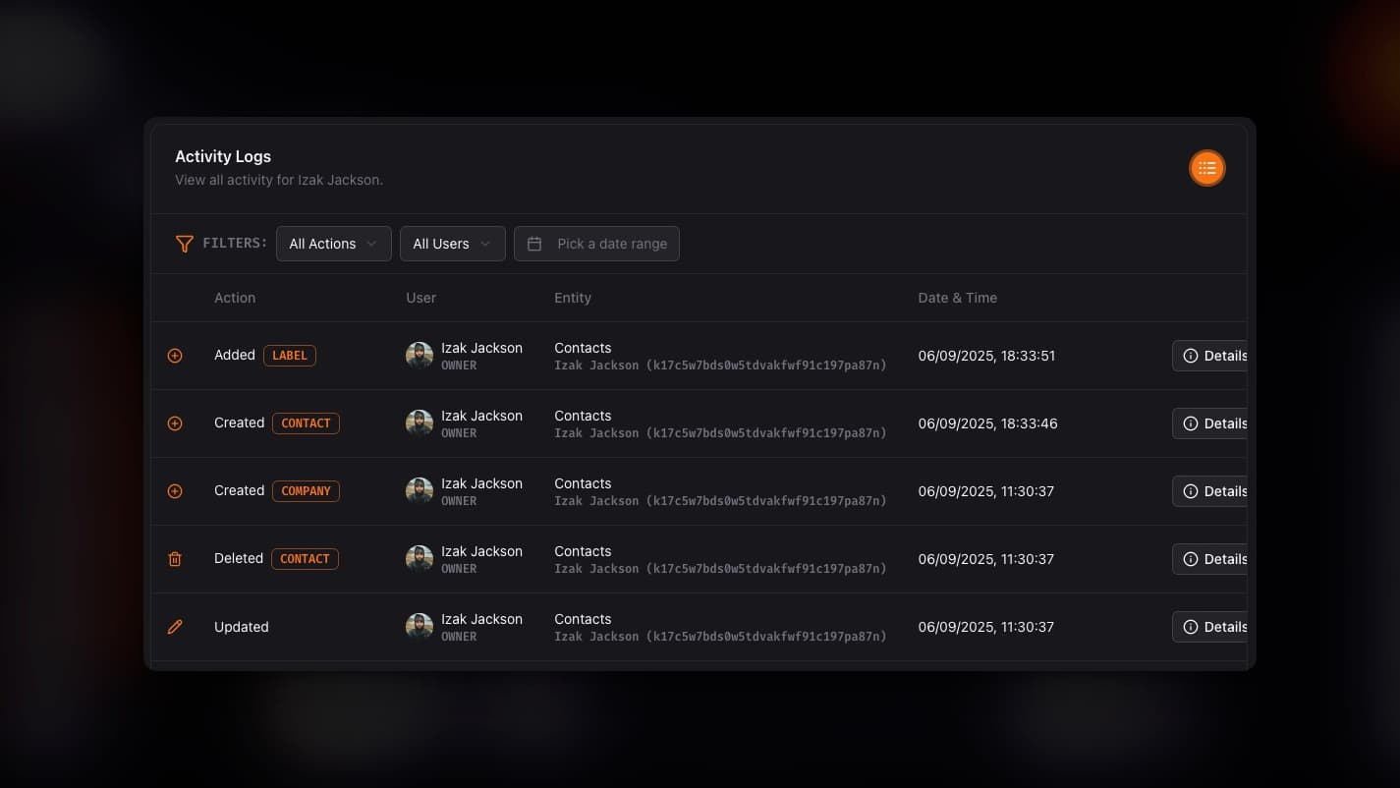The image size is (1400, 788).
Task: View Details for the Added LABEL entry
Action: pos(1218,356)
